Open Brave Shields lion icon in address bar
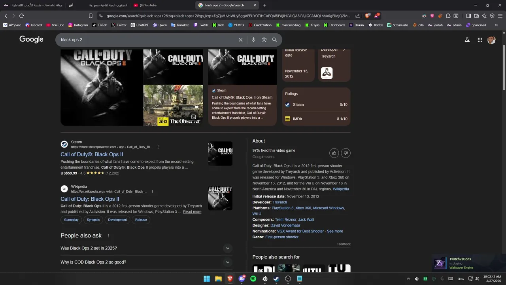The height and width of the screenshot is (285, 506). click(367, 16)
